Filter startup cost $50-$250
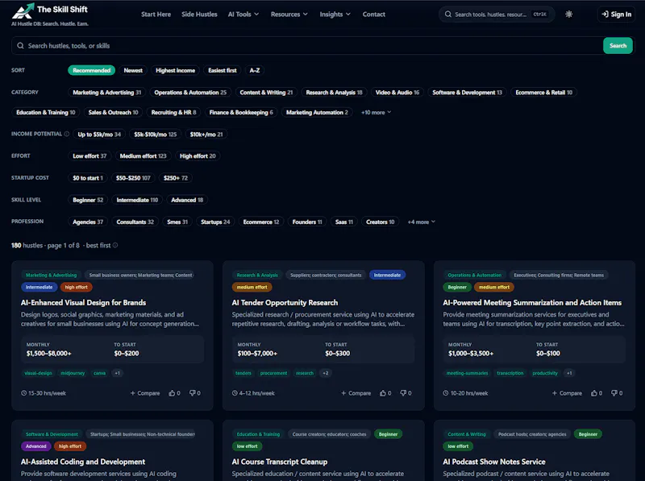645x481 pixels. [133, 178]
